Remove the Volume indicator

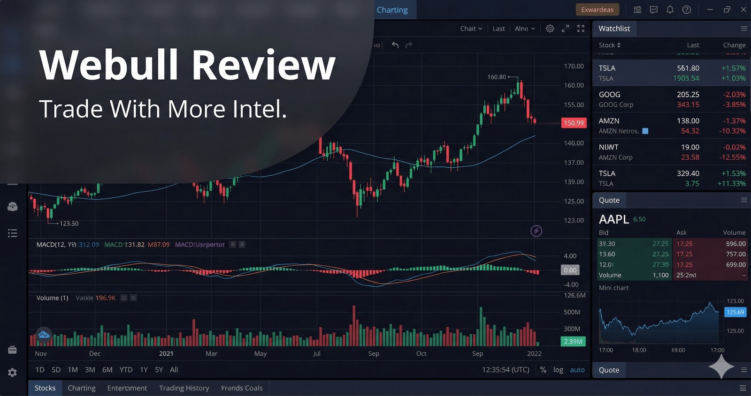tap(134, 298)
